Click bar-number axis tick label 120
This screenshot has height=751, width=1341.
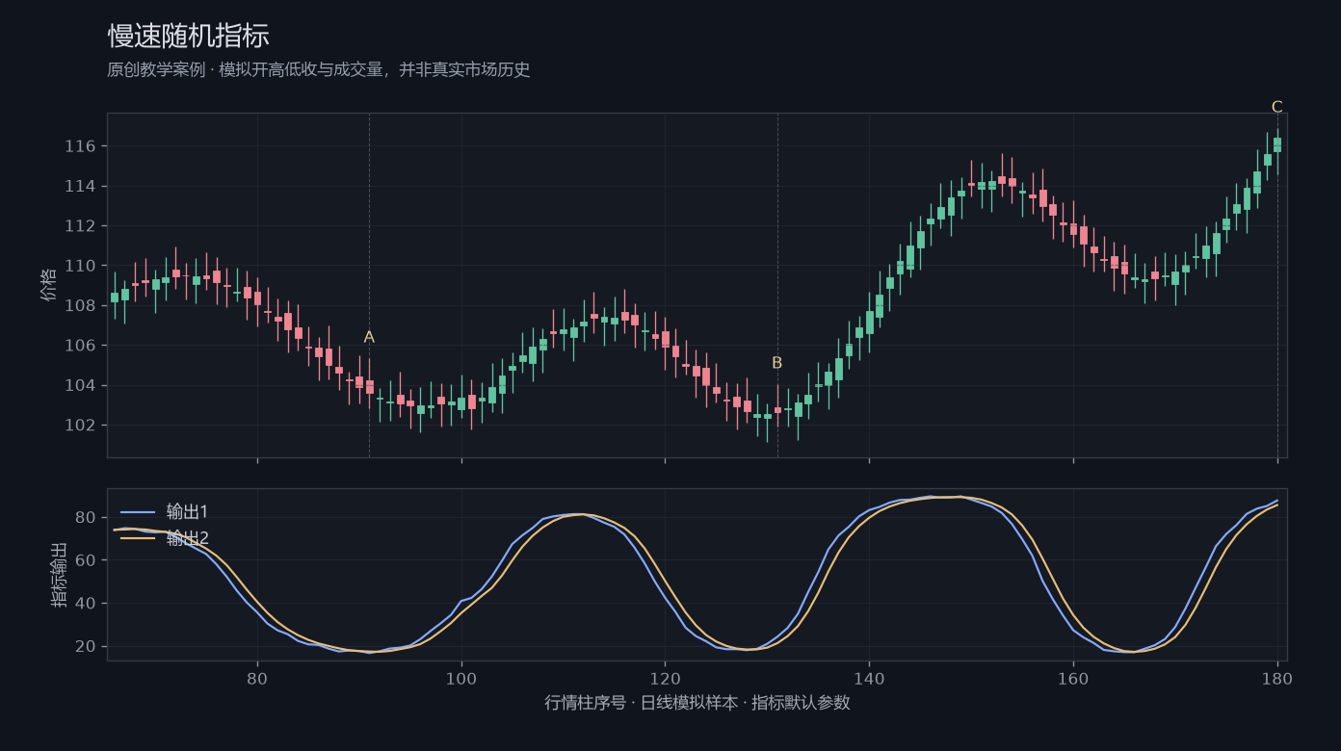[x=665, y=678]
